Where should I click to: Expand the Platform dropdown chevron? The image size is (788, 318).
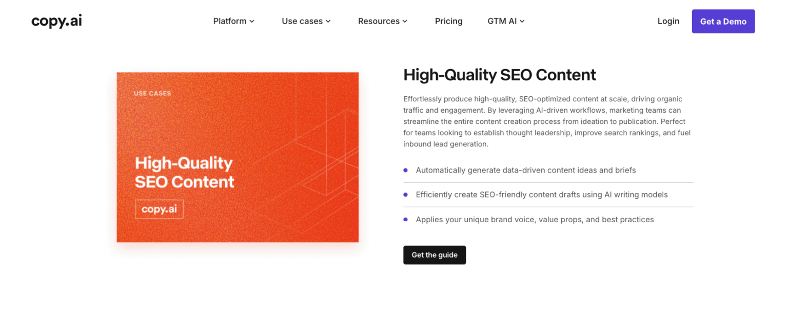coord(252,22)
